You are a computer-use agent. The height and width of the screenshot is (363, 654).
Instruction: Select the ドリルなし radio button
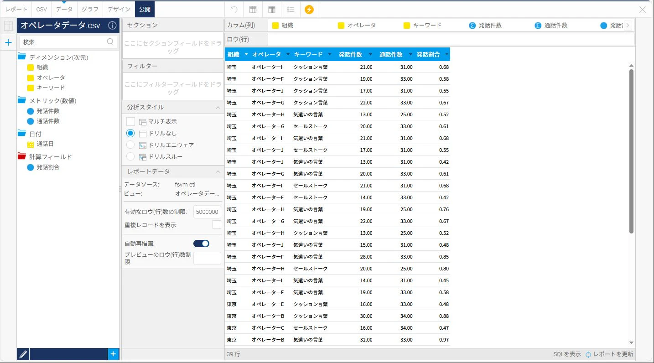pos(131,133)
